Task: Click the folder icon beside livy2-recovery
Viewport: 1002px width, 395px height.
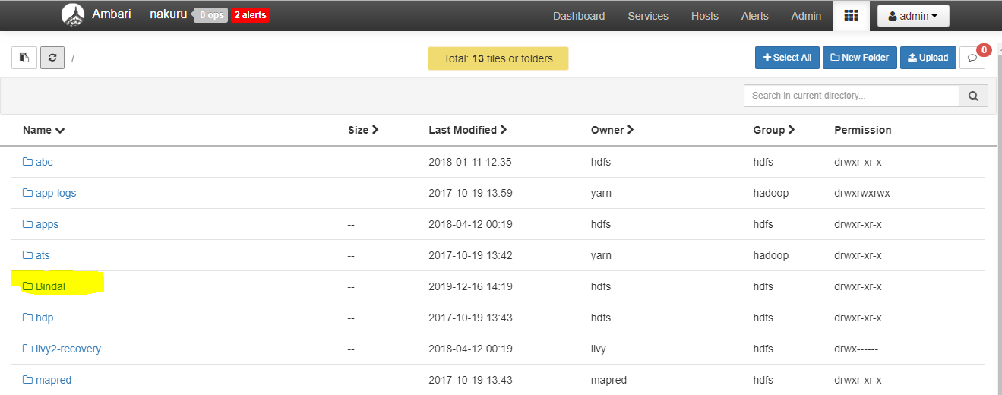Action: click(x=28, y=349)
